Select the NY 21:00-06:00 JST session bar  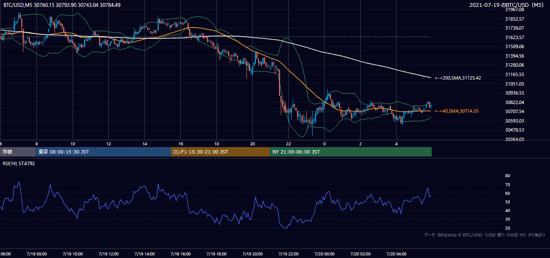351,152
